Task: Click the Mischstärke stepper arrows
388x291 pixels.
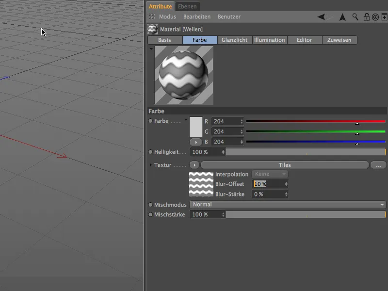Action: (x=223, y=214)
